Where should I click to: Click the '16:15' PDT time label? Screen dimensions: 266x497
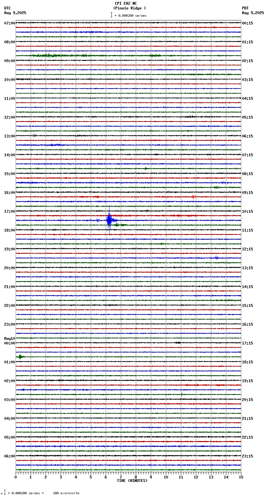click(x=248, y=324)
